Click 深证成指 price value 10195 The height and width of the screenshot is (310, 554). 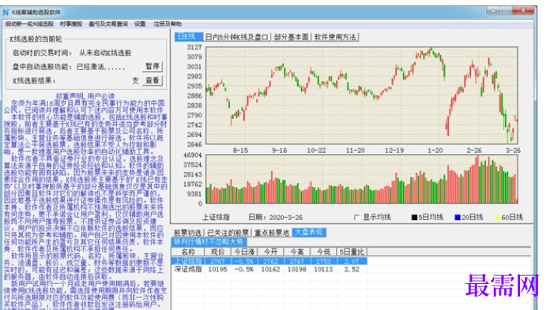coord(217,269)
